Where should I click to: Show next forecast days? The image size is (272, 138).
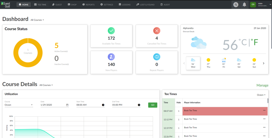263,63
